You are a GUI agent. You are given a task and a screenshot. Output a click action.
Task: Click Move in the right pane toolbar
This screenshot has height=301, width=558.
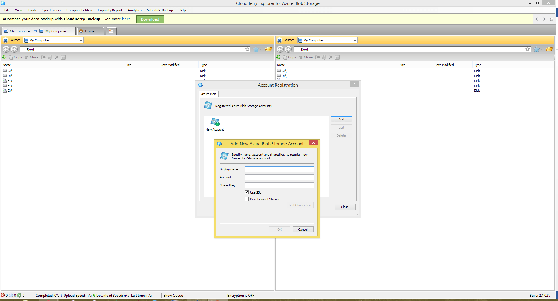306,57
